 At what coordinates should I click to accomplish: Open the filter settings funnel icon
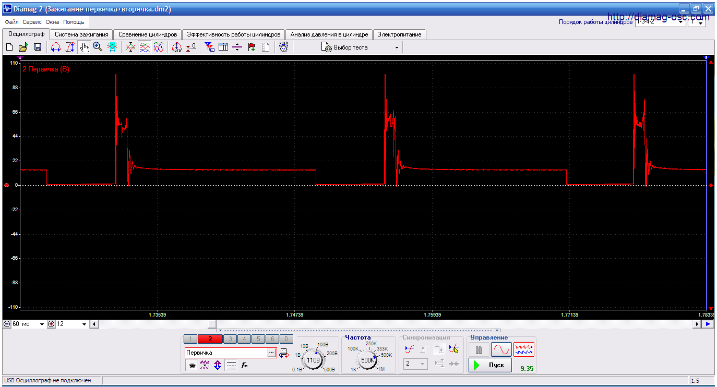point(210,47)
